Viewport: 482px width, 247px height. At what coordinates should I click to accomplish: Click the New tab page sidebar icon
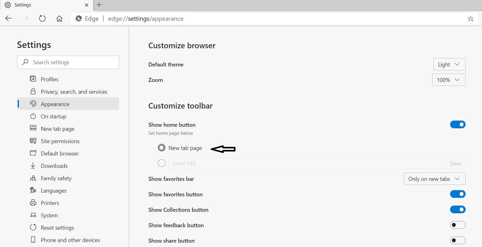pos(33,129)
